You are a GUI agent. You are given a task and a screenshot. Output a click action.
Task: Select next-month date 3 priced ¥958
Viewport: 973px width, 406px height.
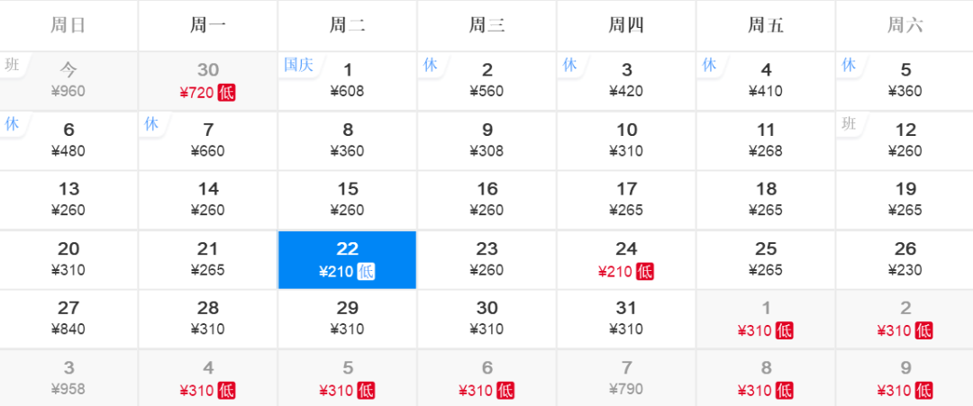click(x=68, y=378)
